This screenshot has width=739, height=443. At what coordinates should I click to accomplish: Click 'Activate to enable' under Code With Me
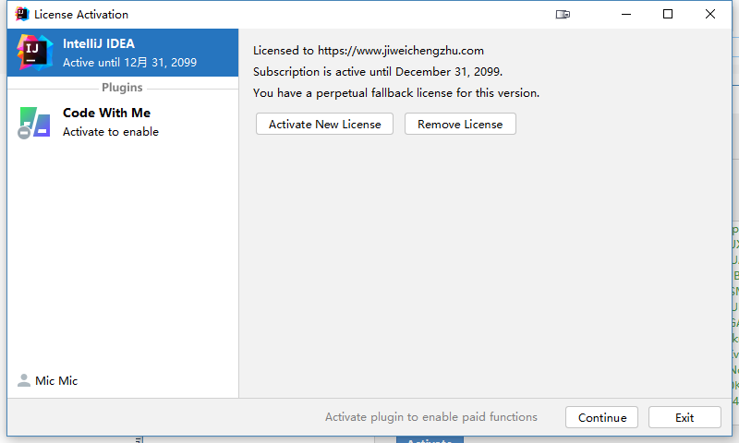point(111,132)
